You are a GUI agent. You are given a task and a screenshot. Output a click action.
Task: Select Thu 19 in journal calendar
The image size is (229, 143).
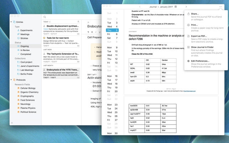[x=112, y=88]
